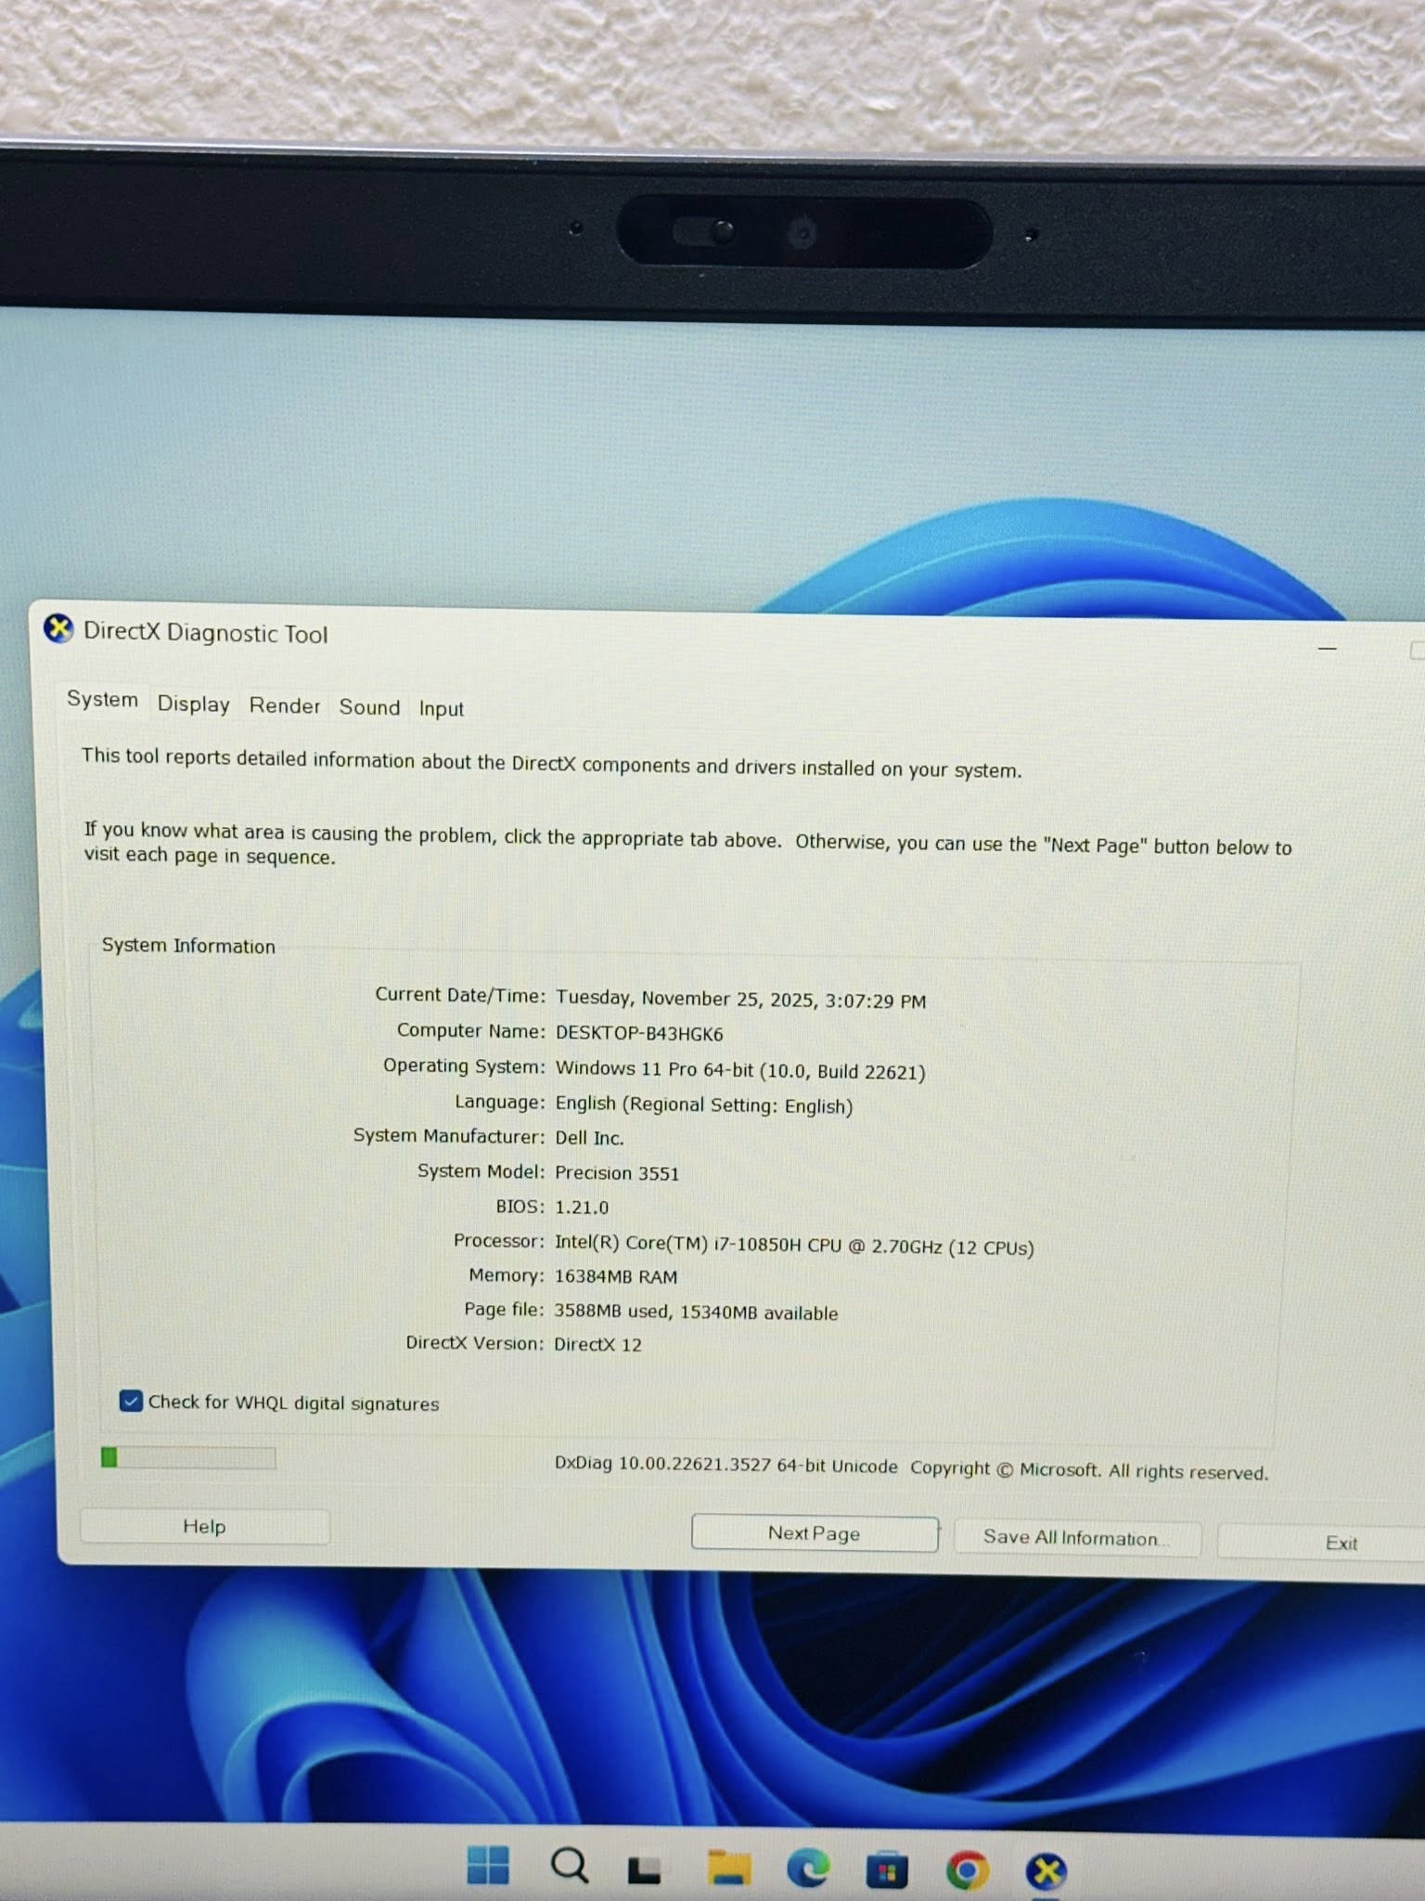Switch to the Display tab
The image size is (1425, 1901).
[x=193, y=704]
